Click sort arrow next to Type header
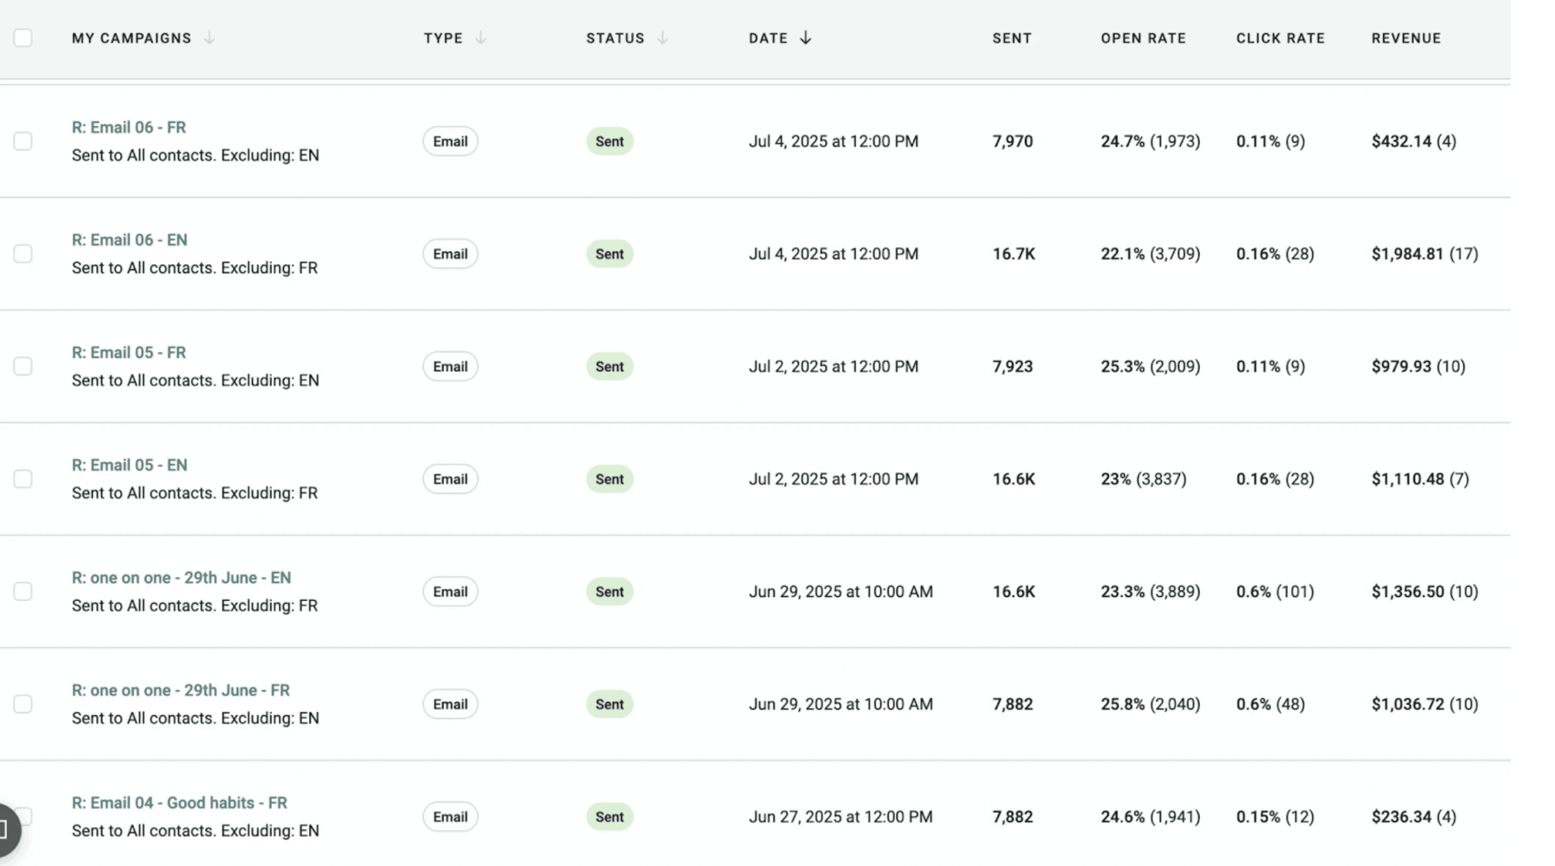This screenshot has height=866, width=1555. tap(480, 38)
